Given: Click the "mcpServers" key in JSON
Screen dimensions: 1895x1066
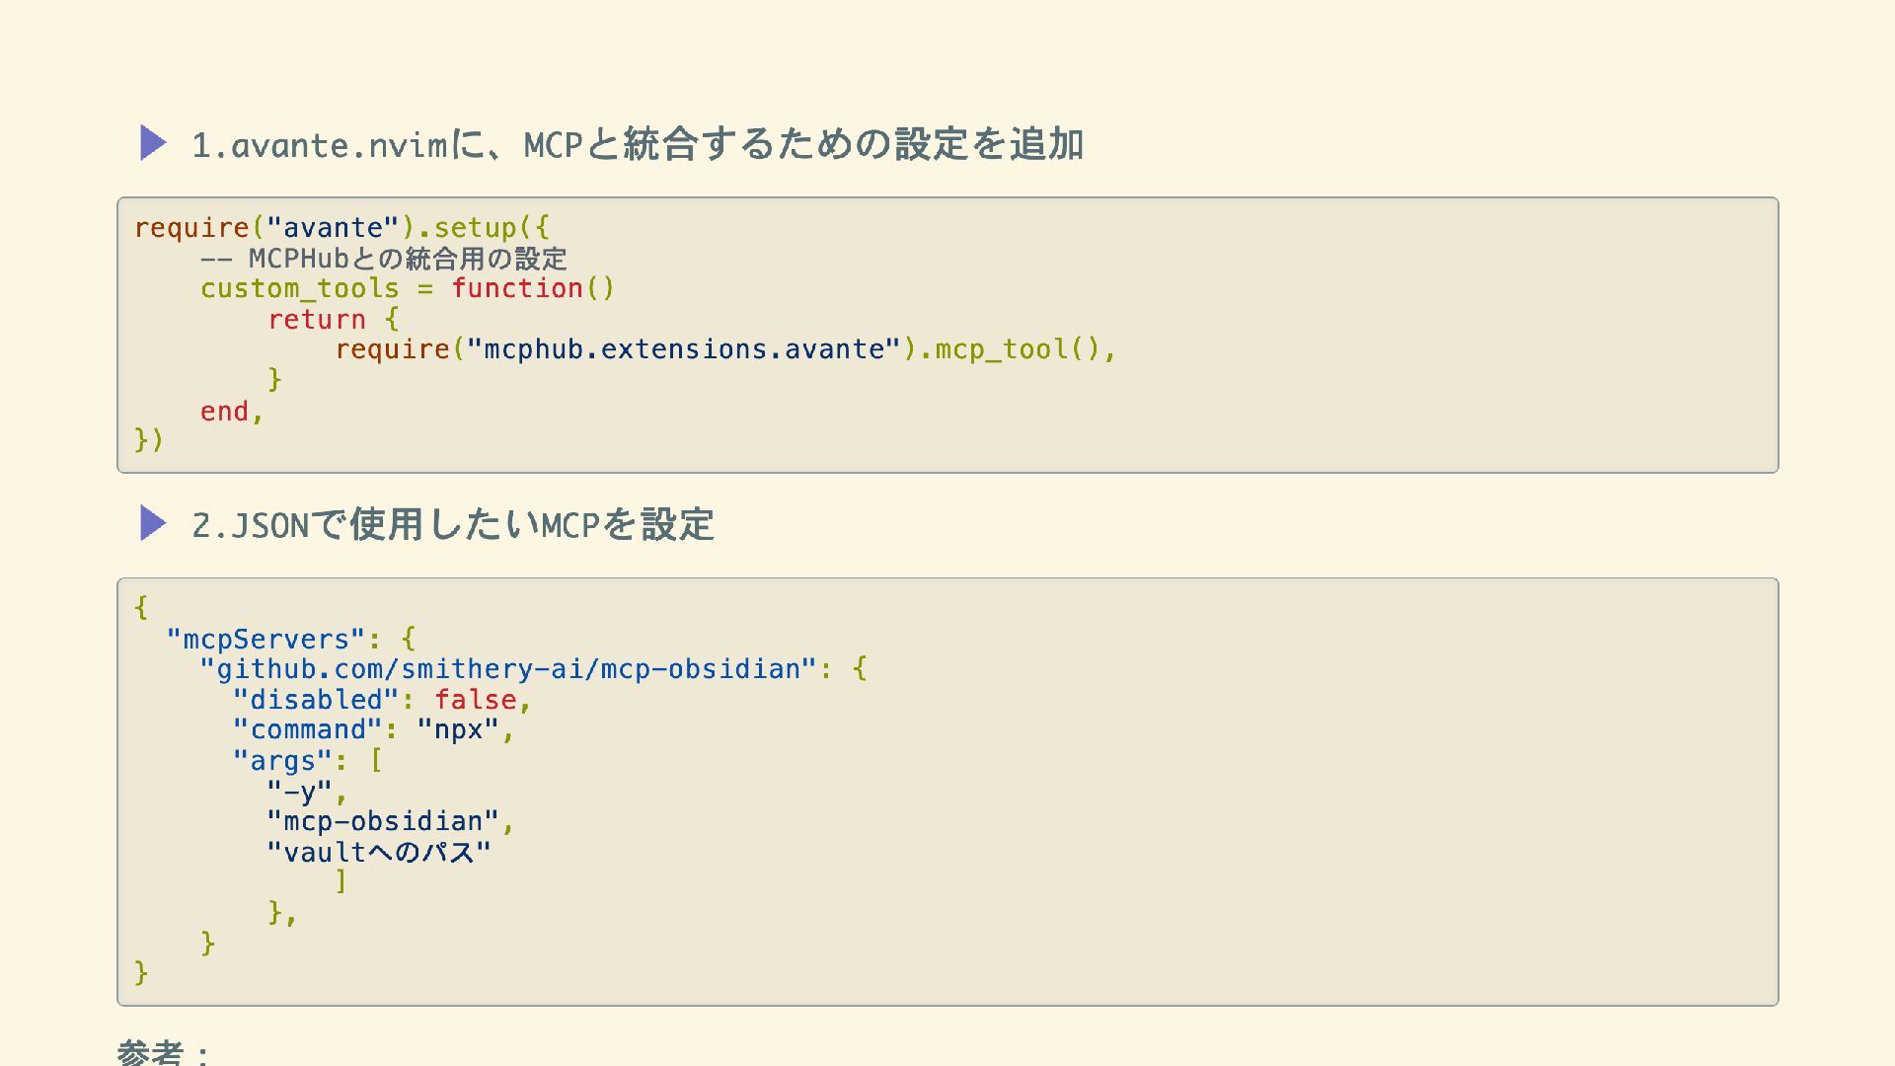Looking at the screenshot, I should click(x=265, y=639).
